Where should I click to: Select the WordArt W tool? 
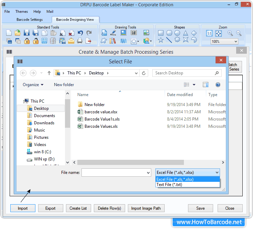pyautogui.click(x=123, y=41)
